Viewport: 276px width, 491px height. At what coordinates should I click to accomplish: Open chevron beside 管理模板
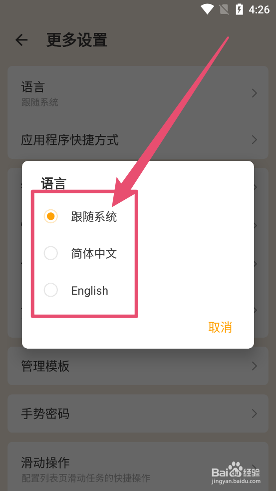point(255,366)
